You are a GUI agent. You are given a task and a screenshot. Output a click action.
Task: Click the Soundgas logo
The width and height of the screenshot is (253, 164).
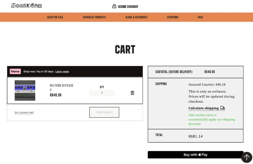click(26, 6)
